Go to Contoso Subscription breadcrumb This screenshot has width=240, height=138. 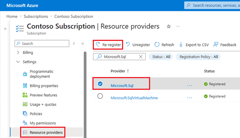click(x=74, y=16)
